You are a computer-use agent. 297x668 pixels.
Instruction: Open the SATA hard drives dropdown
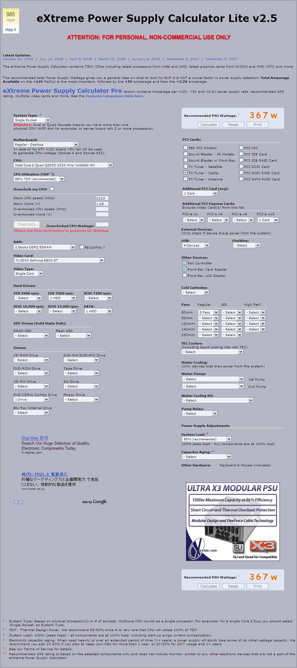pos(98,311)
